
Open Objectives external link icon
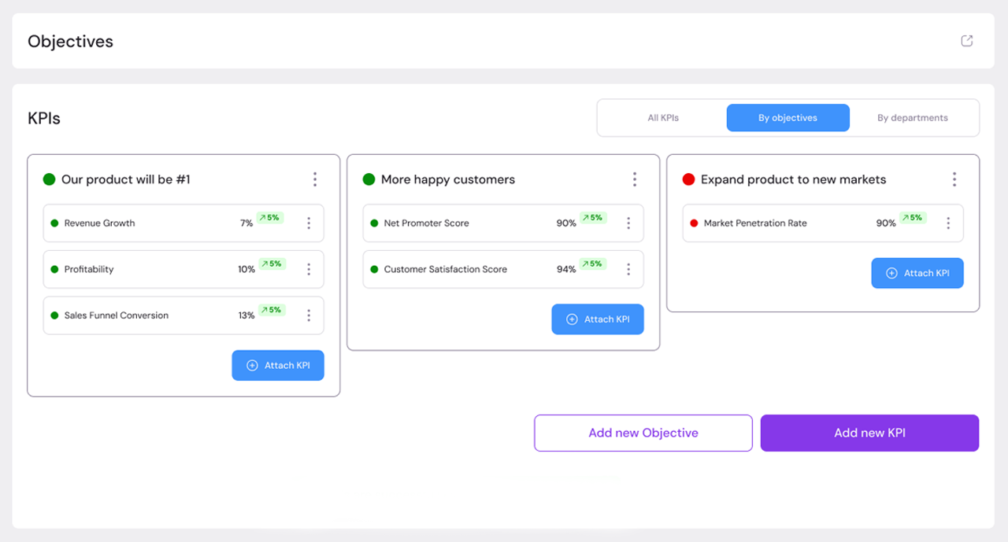pos(967,41)
